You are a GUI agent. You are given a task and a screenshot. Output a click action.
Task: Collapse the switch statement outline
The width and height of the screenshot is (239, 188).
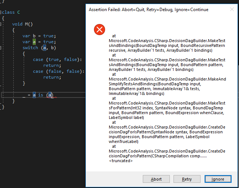[0, 48]
